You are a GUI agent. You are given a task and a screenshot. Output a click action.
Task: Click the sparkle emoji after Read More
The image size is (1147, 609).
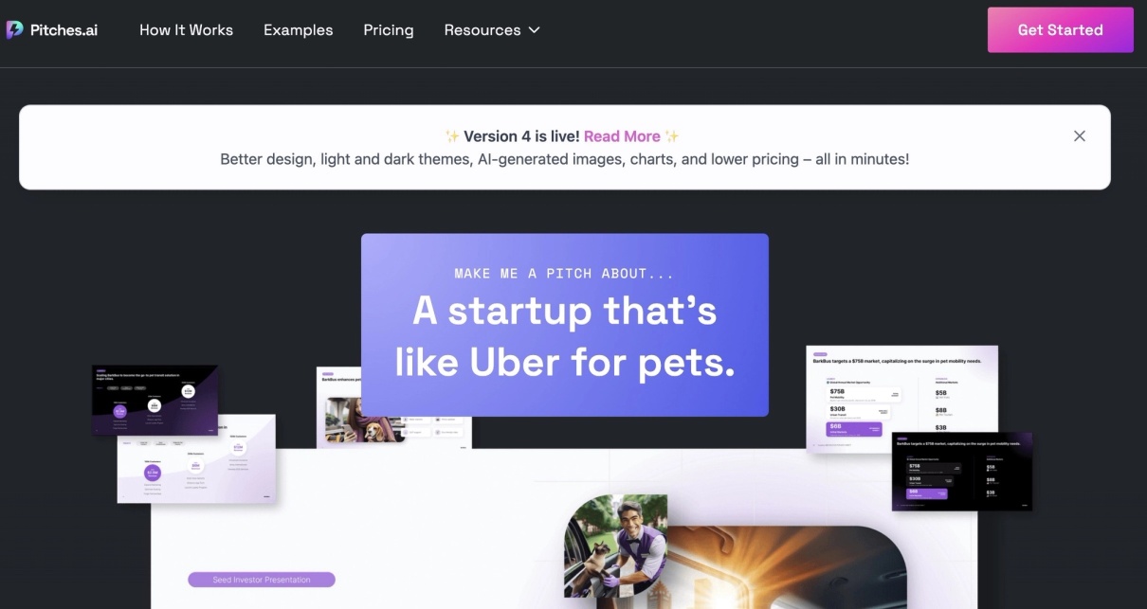coord(672,136)
